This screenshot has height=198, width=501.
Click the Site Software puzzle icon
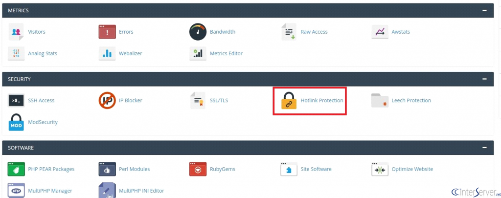[289, 169]
